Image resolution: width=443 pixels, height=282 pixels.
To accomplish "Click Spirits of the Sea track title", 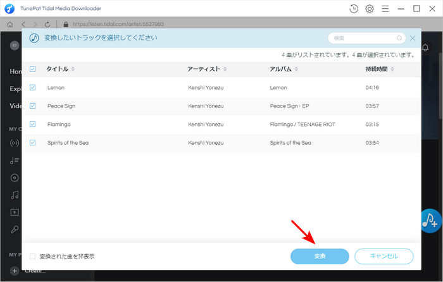I will (x=68, y=143).
